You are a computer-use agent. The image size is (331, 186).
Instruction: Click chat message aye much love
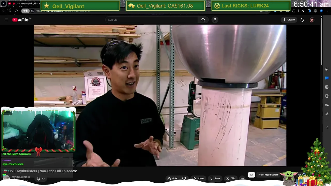coord(13,164)
